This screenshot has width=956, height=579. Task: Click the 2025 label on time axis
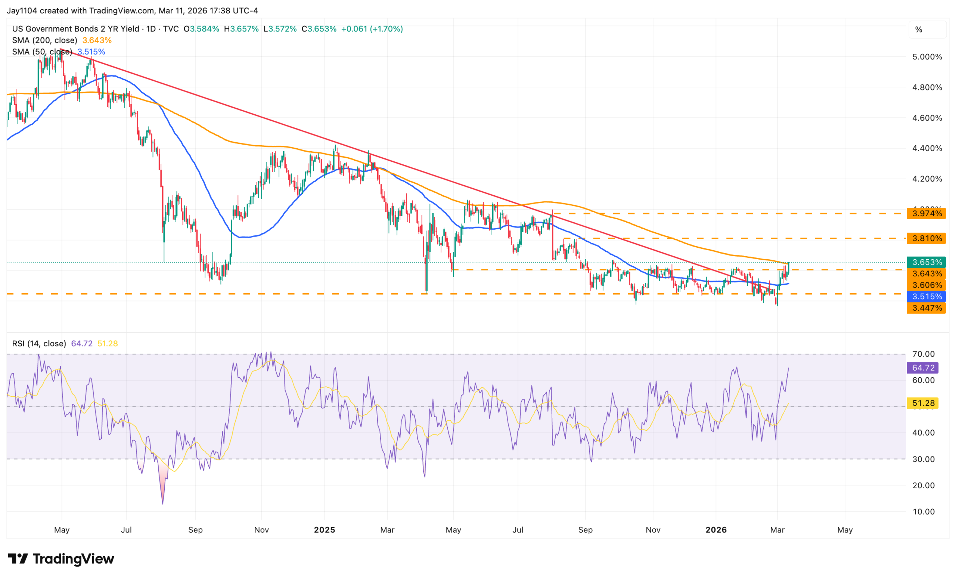(325, 530)
